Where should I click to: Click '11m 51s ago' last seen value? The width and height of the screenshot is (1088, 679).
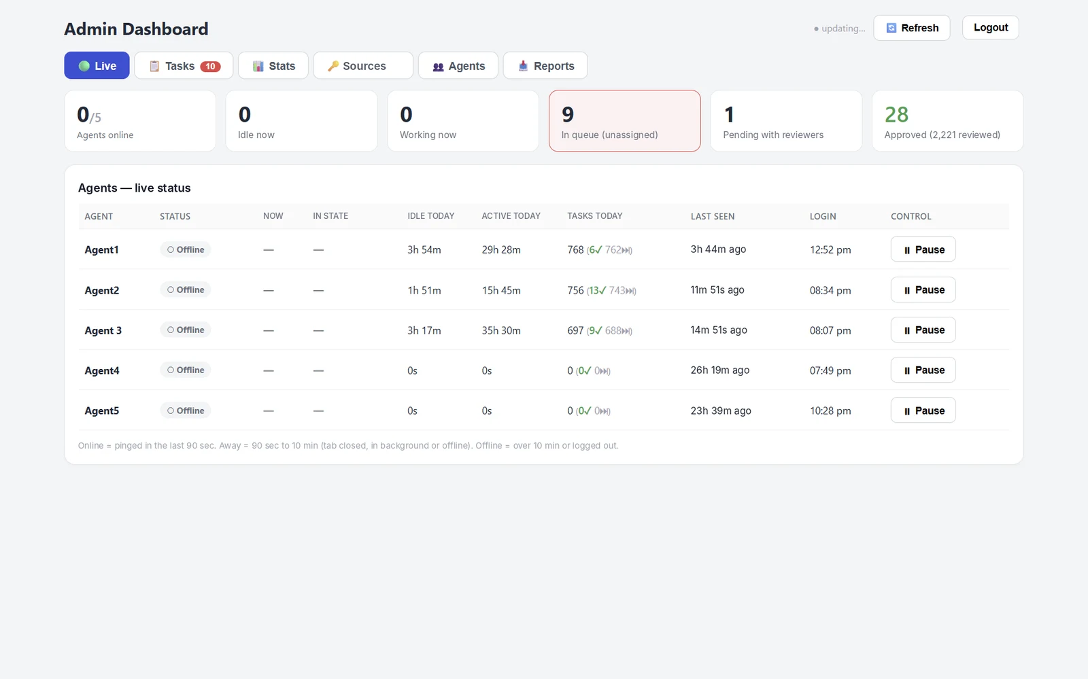coord(717,290)
